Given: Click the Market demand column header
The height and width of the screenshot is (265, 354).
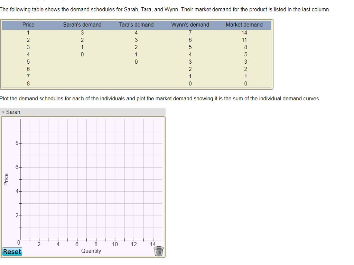Looking at the screenshot, I should [244, 25].
